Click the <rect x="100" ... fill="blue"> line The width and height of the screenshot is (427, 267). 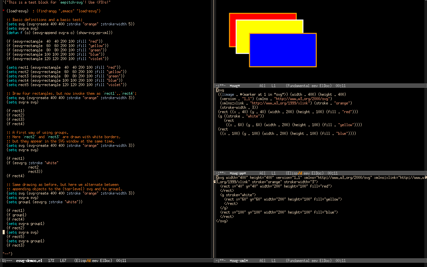pyautogui.click(x=279, y=212)
